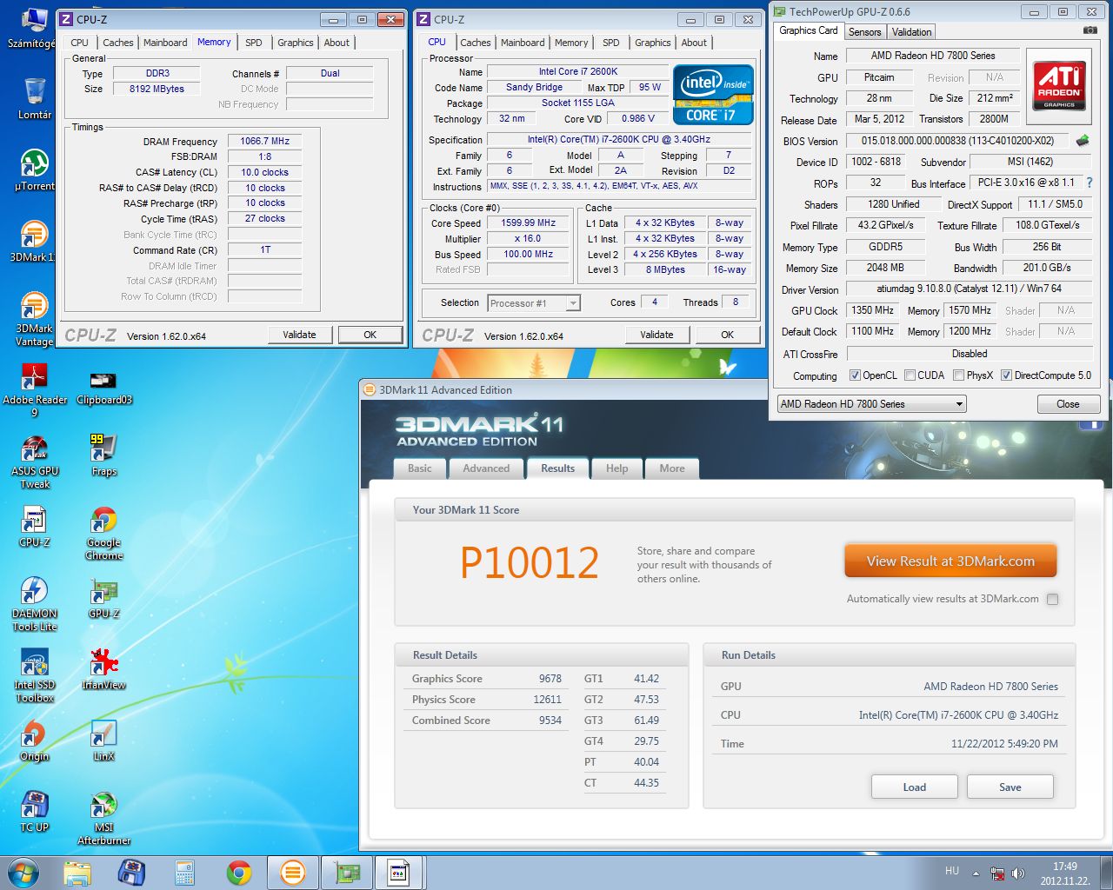This screenshot has height=890, width=1113.
Task: Launch the 3DMark Vantage desktop shortcut
Action: [34, 318]
